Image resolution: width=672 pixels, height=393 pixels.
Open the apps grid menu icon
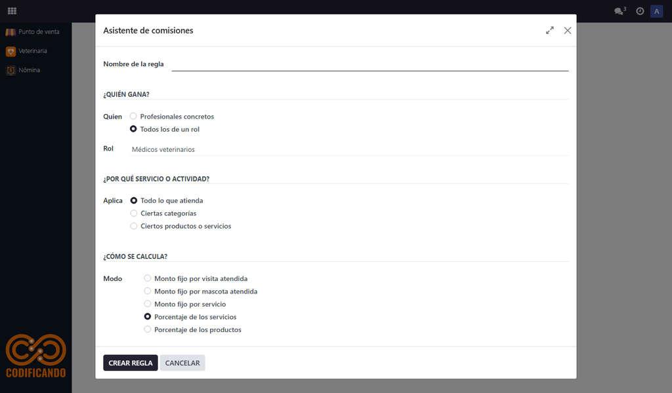coord(12,10)
